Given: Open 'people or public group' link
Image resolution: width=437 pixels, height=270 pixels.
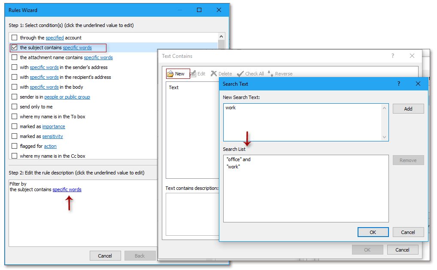Looking at the screenshot, I should pyautogui.click(x=67, y=97).
